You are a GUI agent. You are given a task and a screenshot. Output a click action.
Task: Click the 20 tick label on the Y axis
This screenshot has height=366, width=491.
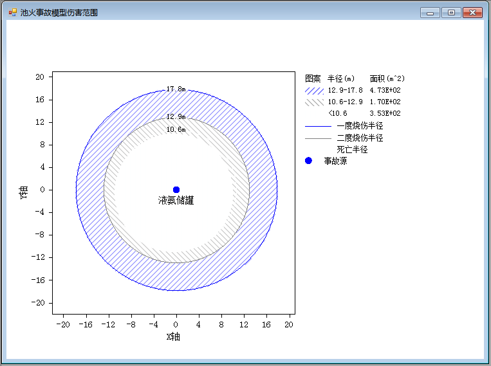coord(40,77)
